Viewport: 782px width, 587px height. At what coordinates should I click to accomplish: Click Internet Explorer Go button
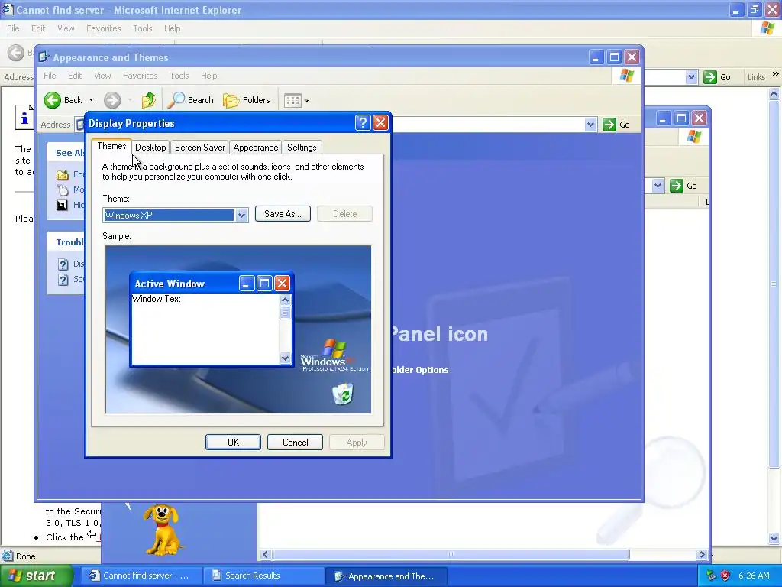[717, 77]
